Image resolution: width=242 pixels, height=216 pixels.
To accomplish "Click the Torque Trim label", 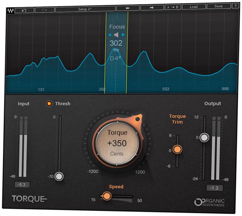I will (178, 119).
